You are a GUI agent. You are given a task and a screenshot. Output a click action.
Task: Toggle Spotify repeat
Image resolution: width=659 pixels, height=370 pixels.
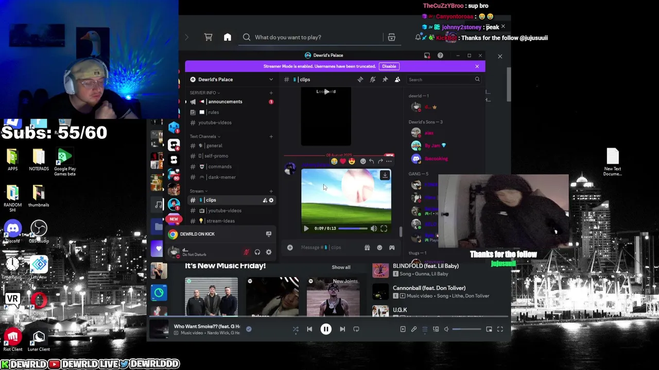(356, 329)
